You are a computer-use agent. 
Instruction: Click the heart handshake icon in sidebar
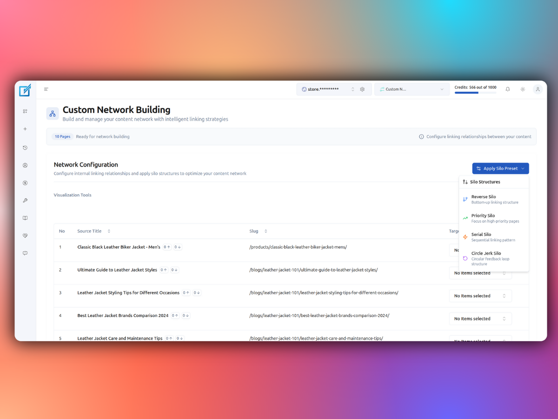click(x=25, y=236)
